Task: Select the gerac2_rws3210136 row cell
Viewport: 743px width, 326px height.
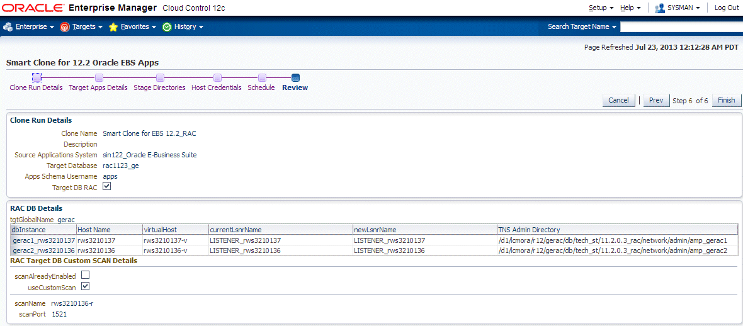Action: click(x=44, y=250)
